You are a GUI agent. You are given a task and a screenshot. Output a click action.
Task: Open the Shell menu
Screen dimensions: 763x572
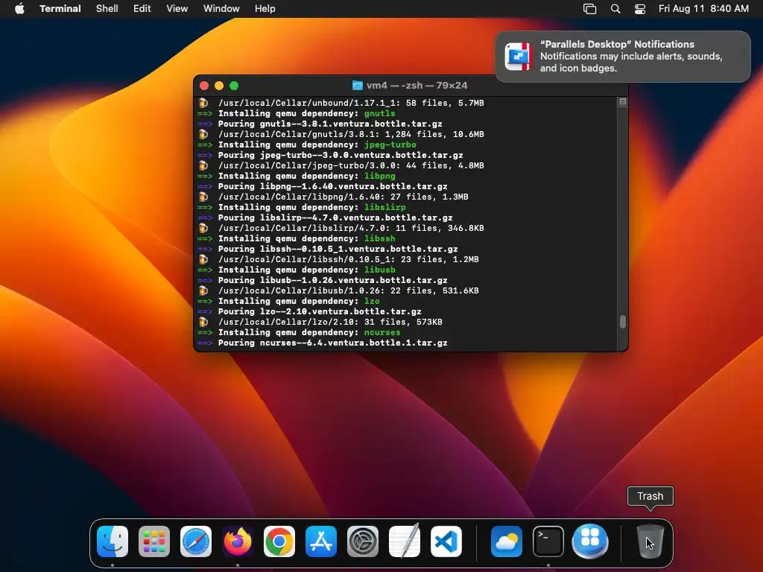(x=107, y=9)
